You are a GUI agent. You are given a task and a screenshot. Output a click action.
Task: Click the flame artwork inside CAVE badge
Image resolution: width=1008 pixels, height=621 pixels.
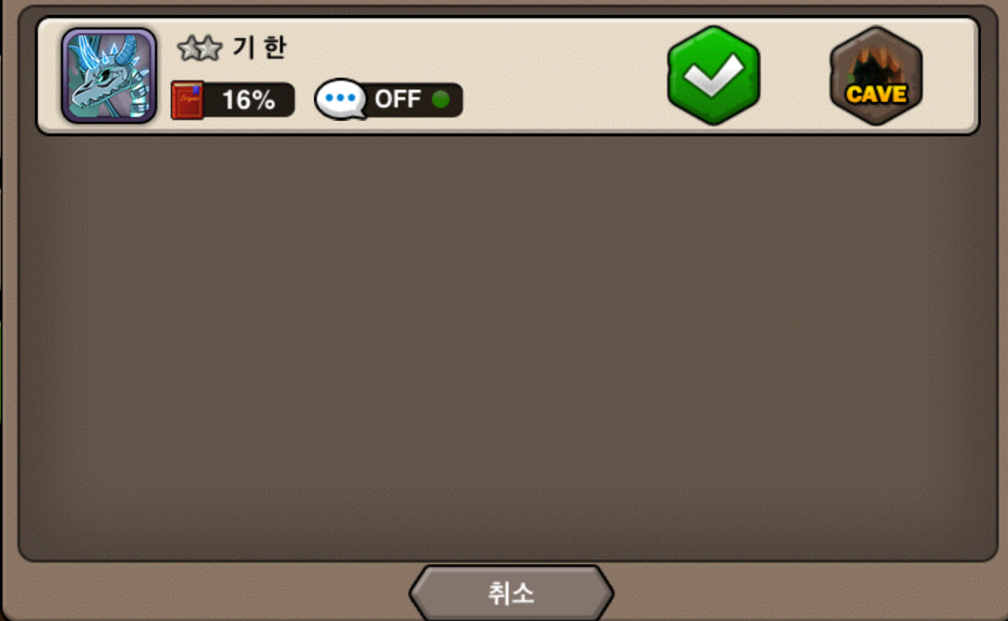pyautogui.click(x=876, y=64)
